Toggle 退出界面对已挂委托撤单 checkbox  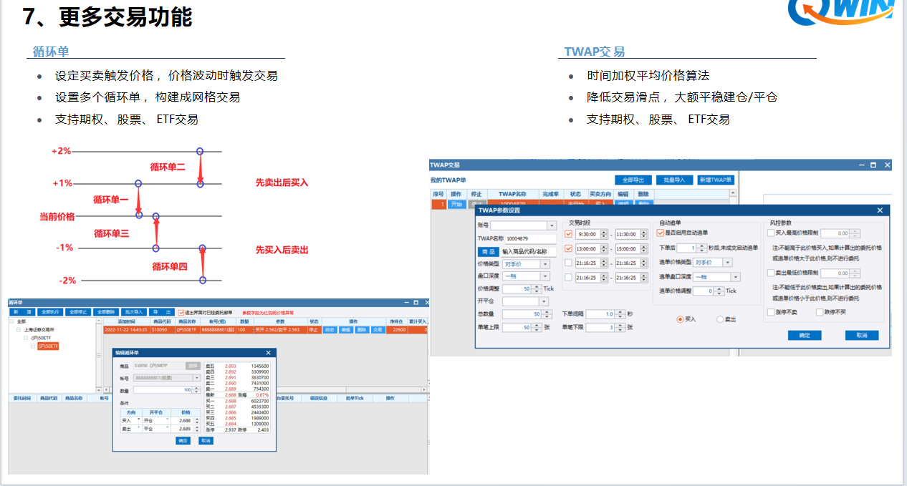coord(180,312)
